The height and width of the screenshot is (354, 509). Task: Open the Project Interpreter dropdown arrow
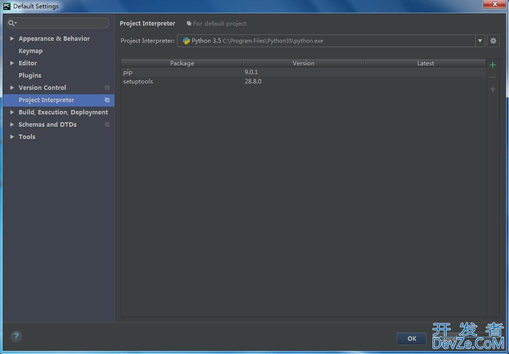(x=480, y=41)
